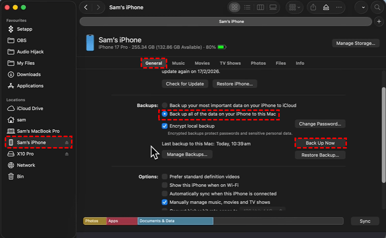Switch to the Music tab
The height and width of the screenshot is (238, 386).
(178, 63)
